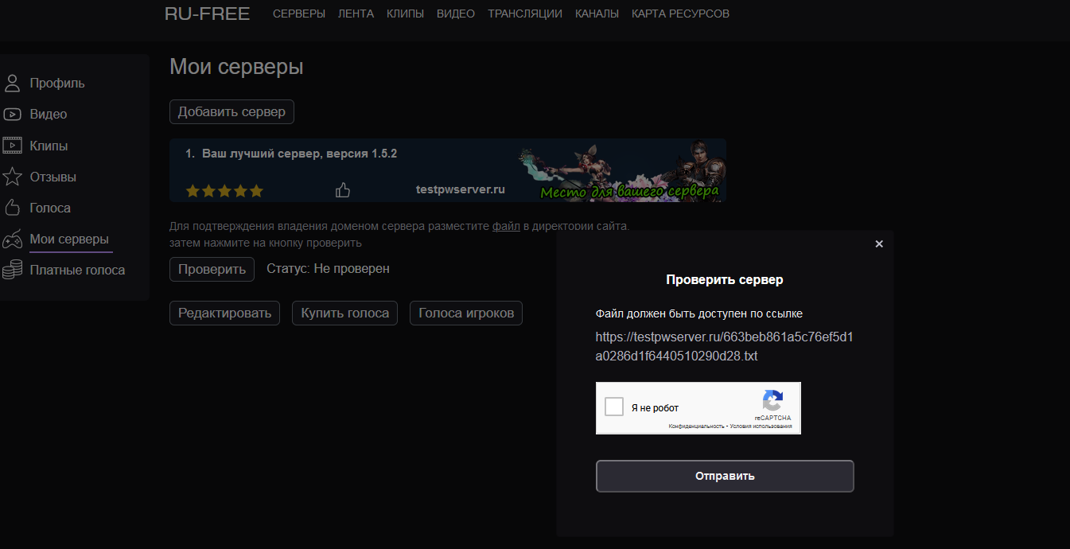Click the Clips film icon in sidebar

click(x=12, y=146)
